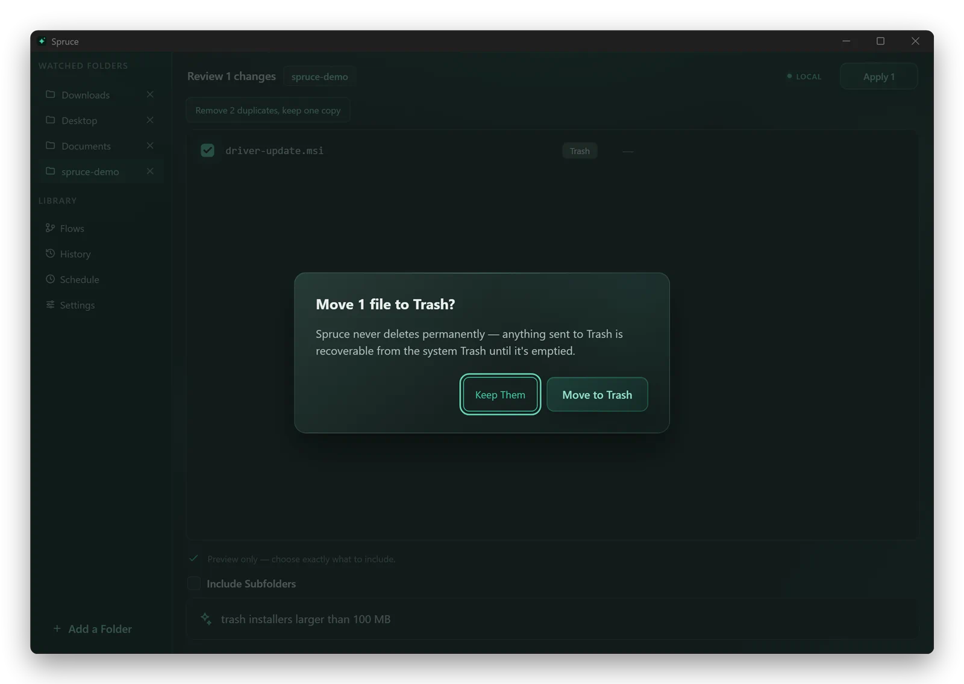Click the spruce-demo folder chip

click(x=319, y=76)
